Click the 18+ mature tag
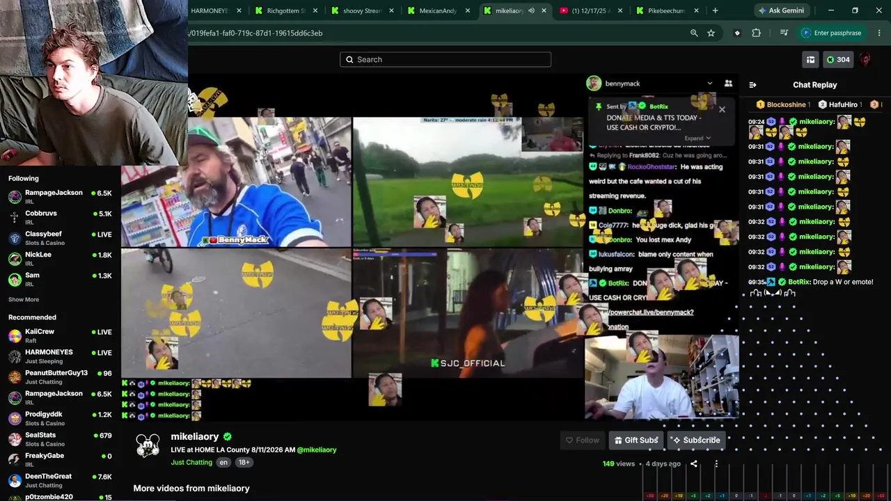The width and height of the screenshot is (891, 501). (244, 463)
